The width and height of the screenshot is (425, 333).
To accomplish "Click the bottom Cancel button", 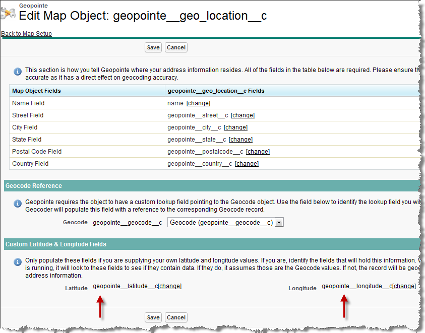I will tap(176, 317).
